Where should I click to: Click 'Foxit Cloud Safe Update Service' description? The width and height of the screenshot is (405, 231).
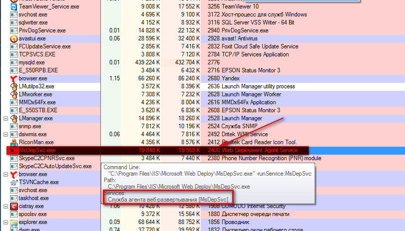tap(260, 47)
